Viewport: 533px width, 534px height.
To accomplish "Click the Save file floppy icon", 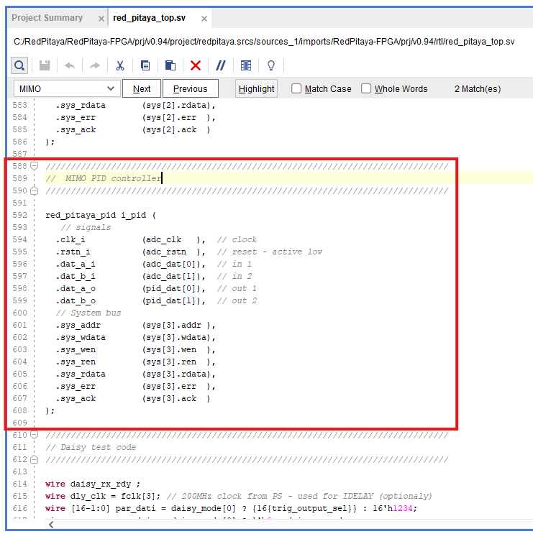I will pos(45,65).
